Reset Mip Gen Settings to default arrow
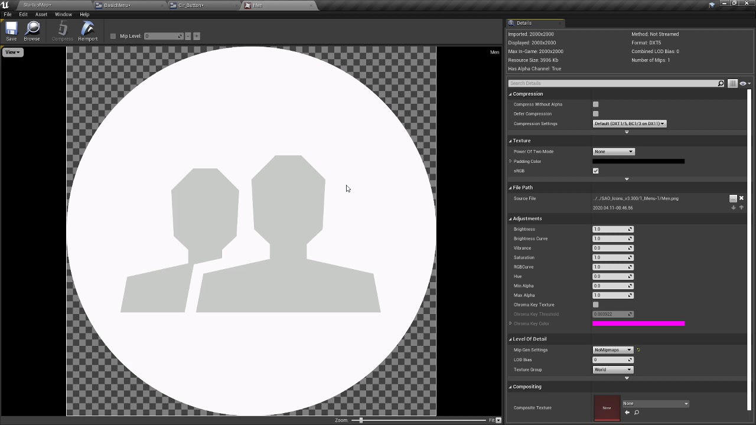Viewport: 756px width, 425px height. 638,350
